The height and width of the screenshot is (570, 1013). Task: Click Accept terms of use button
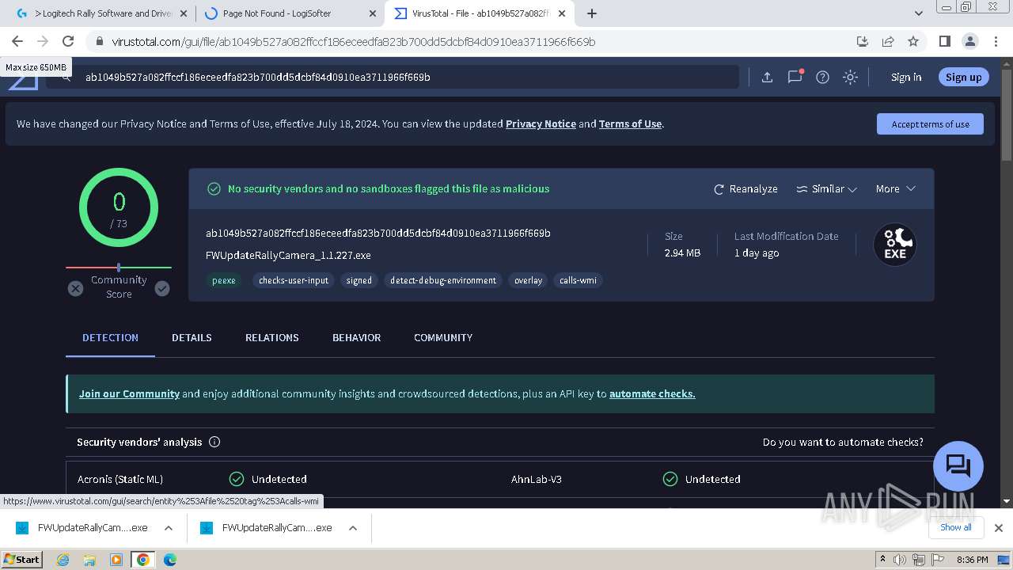[930, 124]
